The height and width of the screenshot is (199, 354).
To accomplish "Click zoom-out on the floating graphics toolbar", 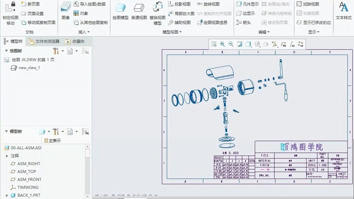I will (x=230, y=44).
